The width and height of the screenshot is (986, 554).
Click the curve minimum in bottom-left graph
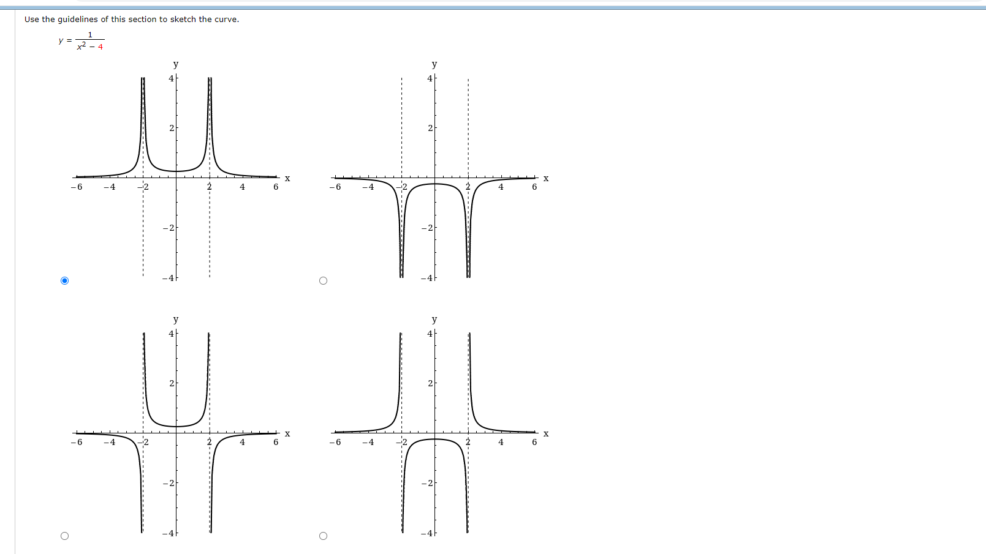(176, 427)
